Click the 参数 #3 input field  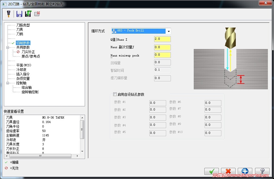pyautogui.click(x=157, y=117)
